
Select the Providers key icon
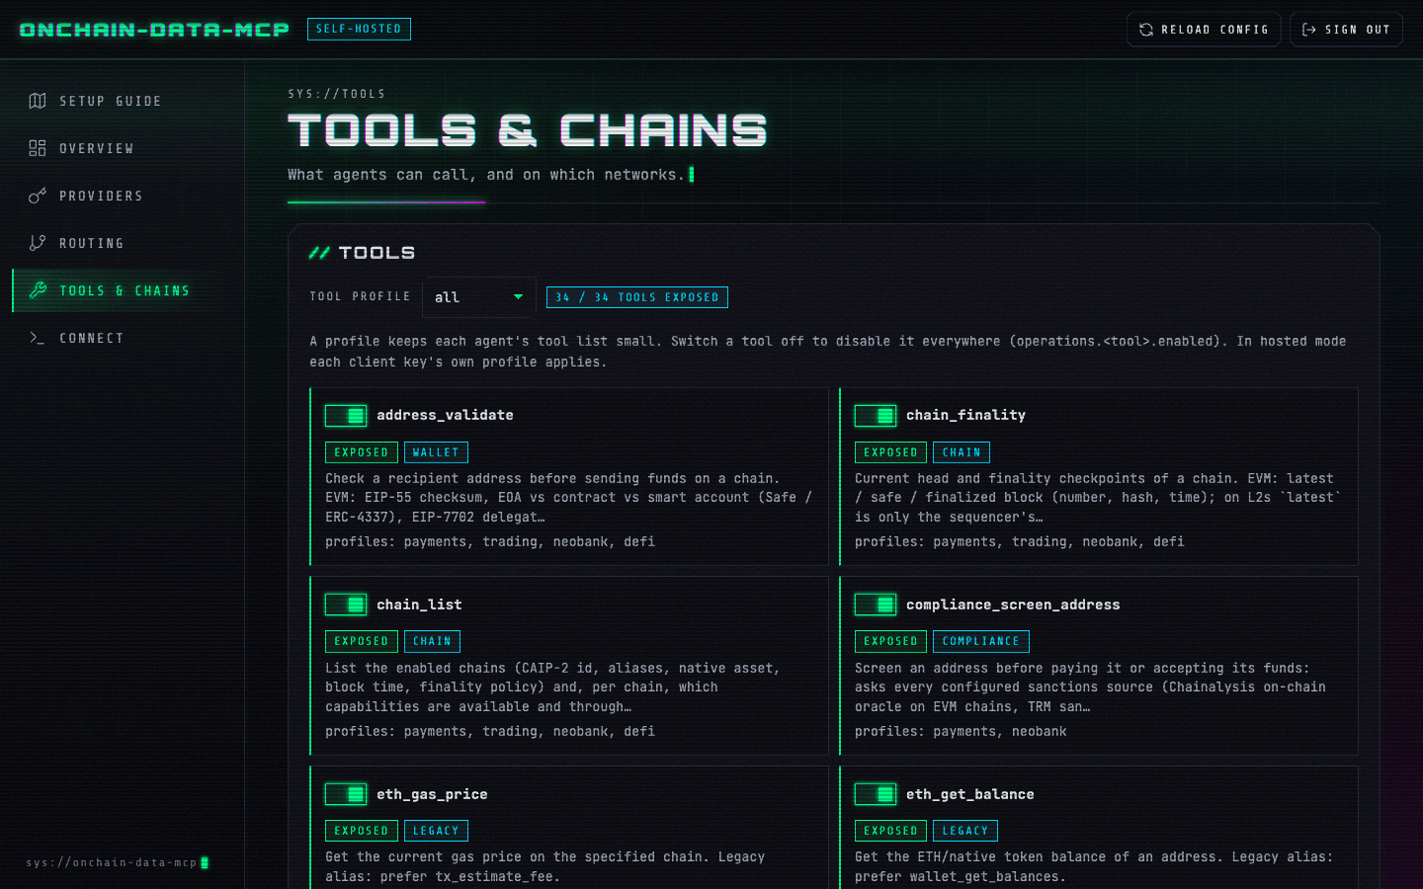coord(38,196)
